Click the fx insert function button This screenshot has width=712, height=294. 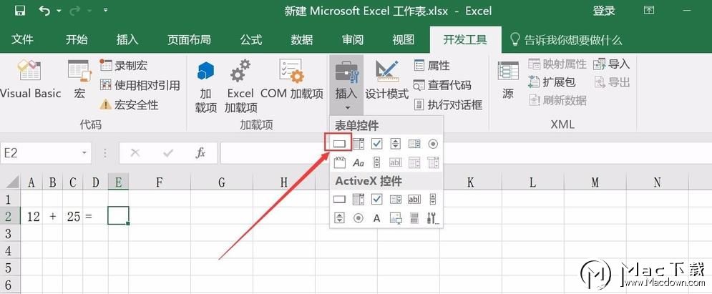tap(200, 153)
